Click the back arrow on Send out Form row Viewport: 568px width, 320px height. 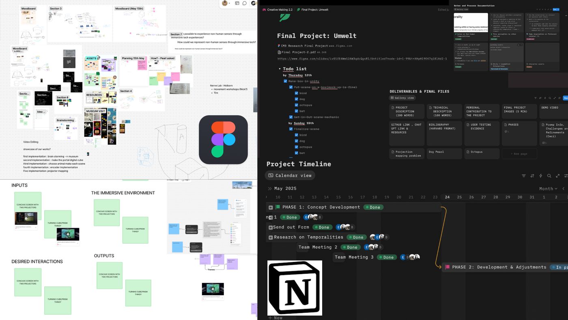(x=271, y=227)
